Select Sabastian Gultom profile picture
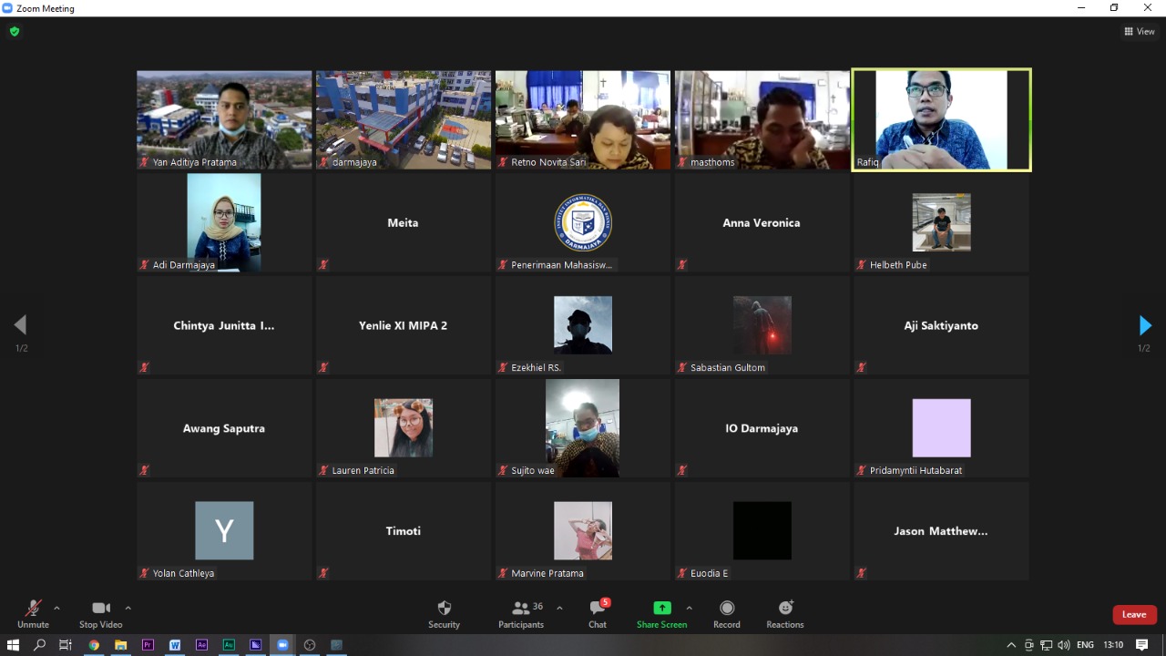 click(762, 325)
